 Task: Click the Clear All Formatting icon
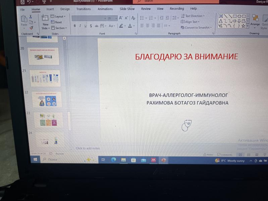click(x=133, y=18)
